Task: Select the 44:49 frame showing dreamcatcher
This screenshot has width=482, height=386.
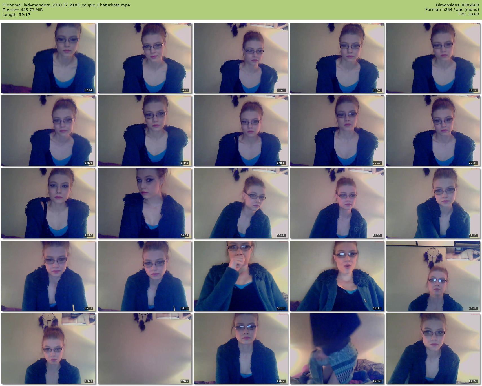Action: [433, 276]
